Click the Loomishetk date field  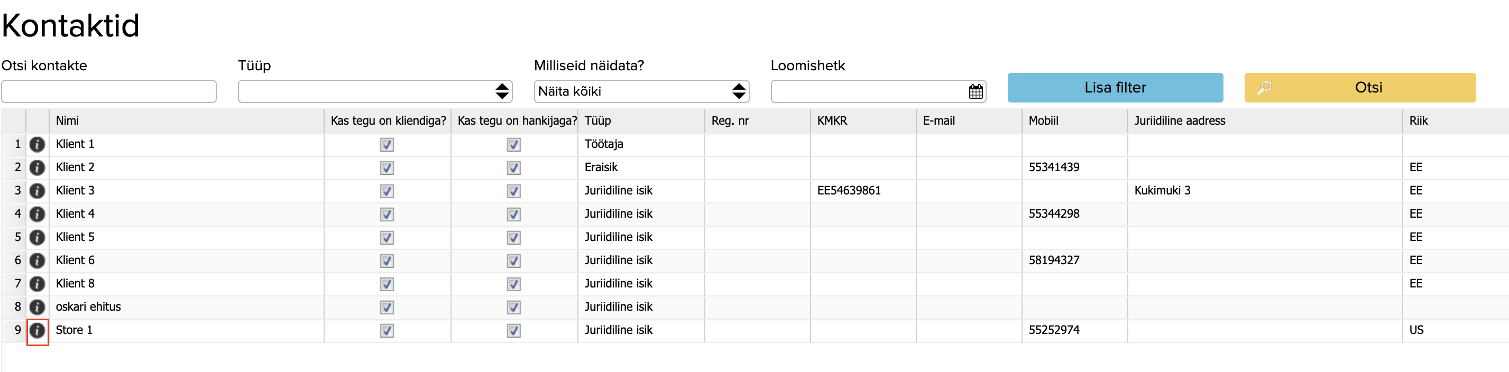click(868, 91)
